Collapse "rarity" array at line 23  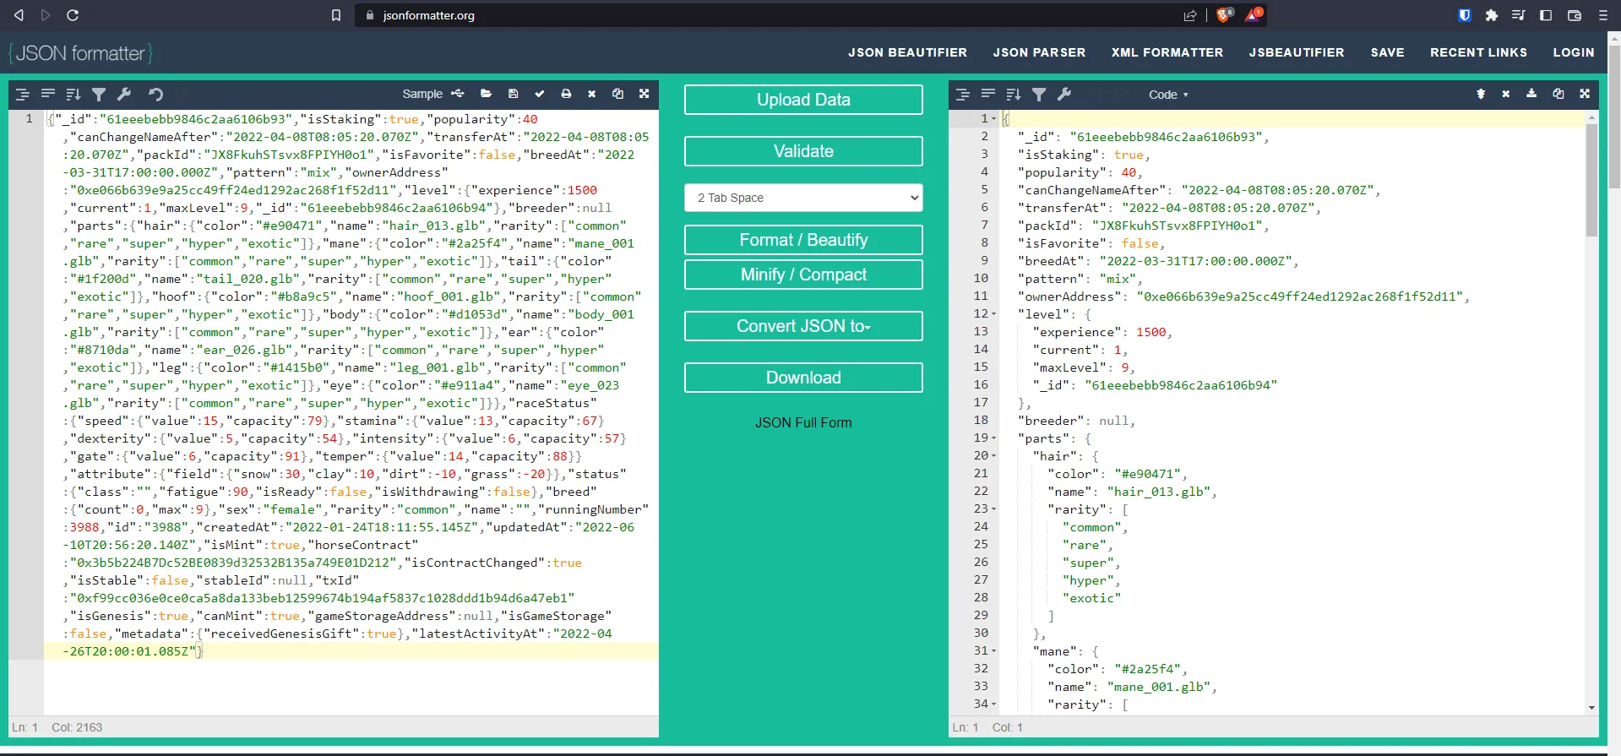(994, 509)
